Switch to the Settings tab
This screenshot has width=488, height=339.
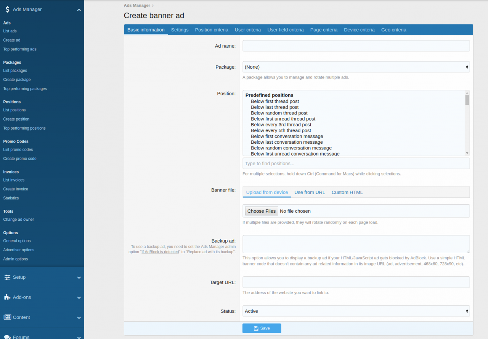[180, 29]
